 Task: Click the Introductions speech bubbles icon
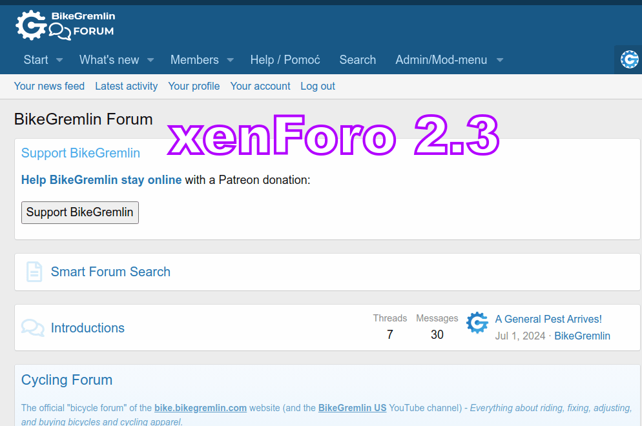click(x=33, y=328)
